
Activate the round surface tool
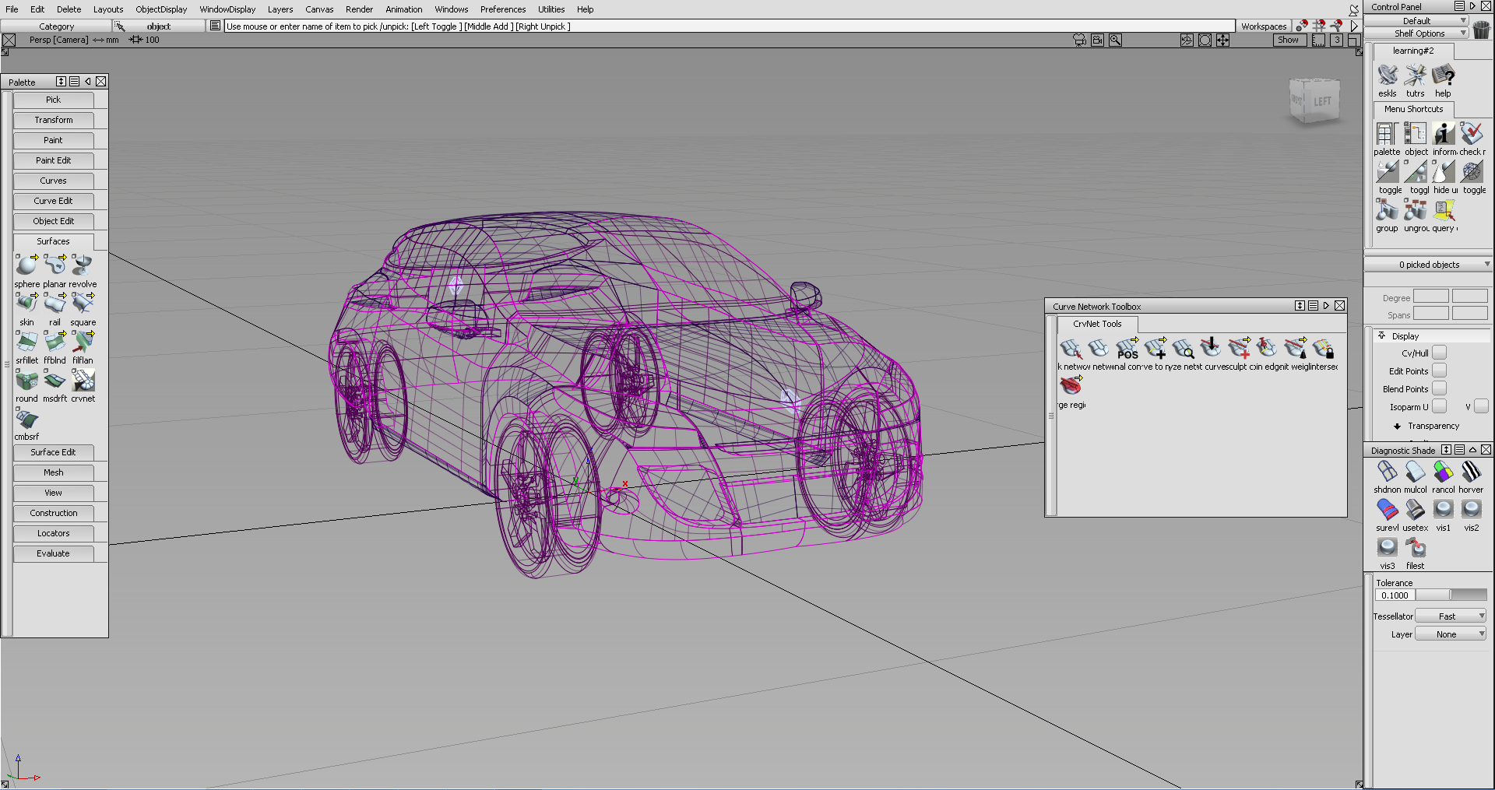26,380
